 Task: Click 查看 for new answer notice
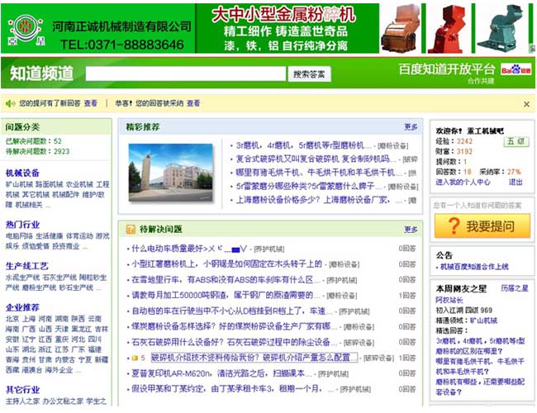tap(91, 103)
